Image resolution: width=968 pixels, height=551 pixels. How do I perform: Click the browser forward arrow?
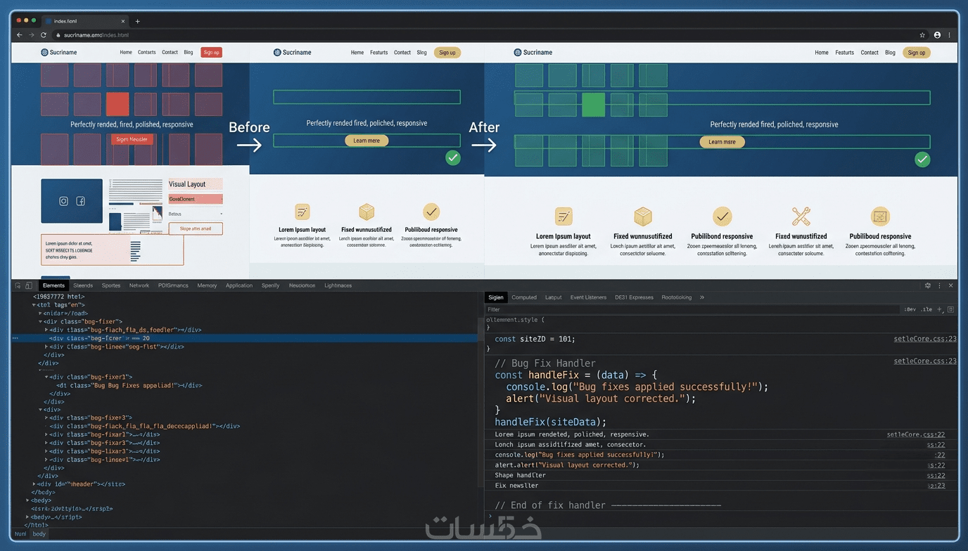[31, 34]
